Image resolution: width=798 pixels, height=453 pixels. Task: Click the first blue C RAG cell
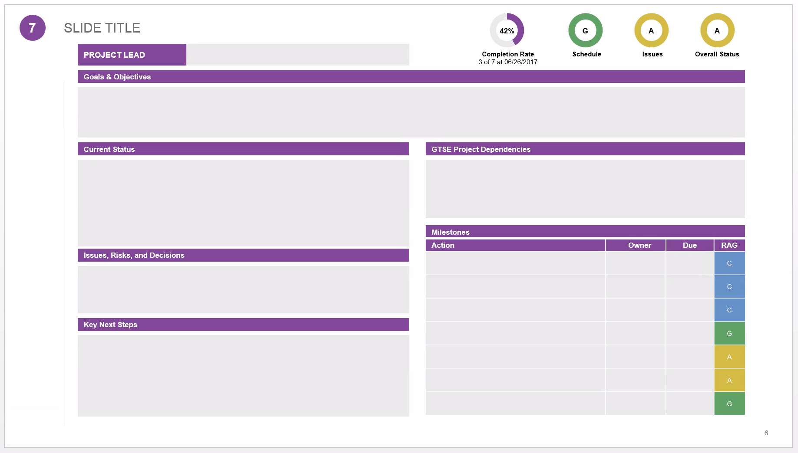[729, 263]
